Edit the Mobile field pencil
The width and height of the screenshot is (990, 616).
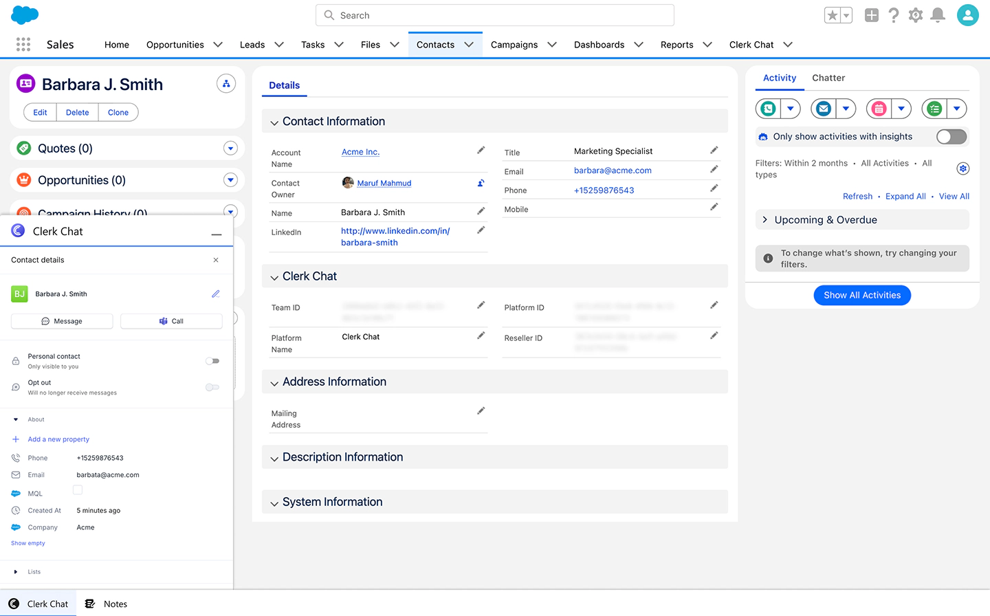(x=714, y=207)
